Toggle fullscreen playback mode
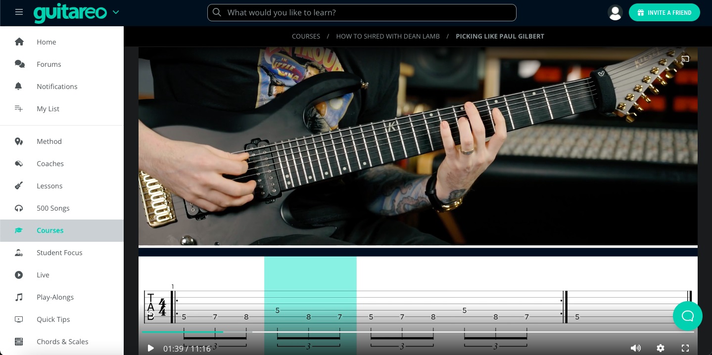This screenshot has height=355, width=712. [x=685, y=348]
